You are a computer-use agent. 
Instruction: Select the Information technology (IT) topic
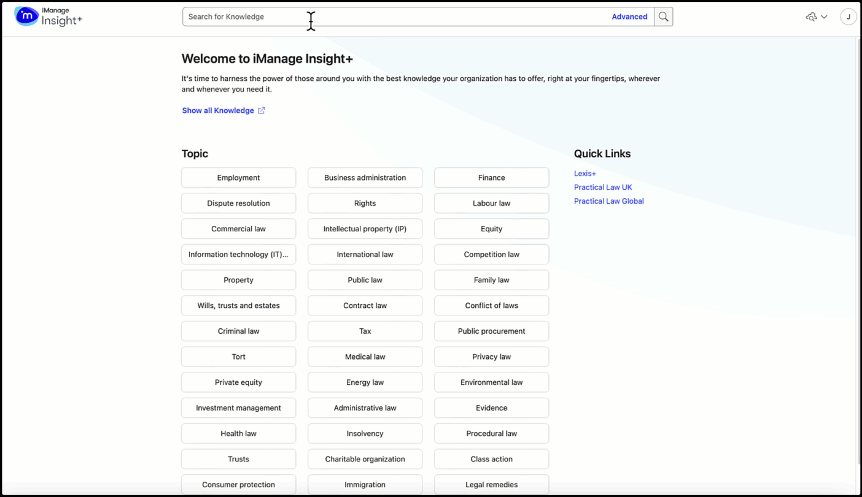pos(238,255)
